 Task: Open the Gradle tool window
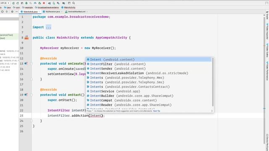tap(267, 16)
